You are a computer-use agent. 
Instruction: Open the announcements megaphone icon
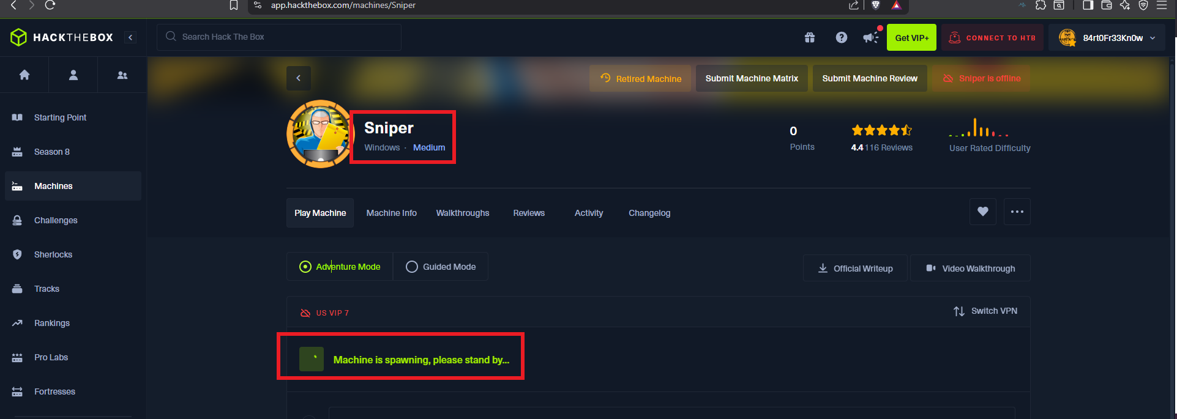pyautogui.click(x=871, y=38)
